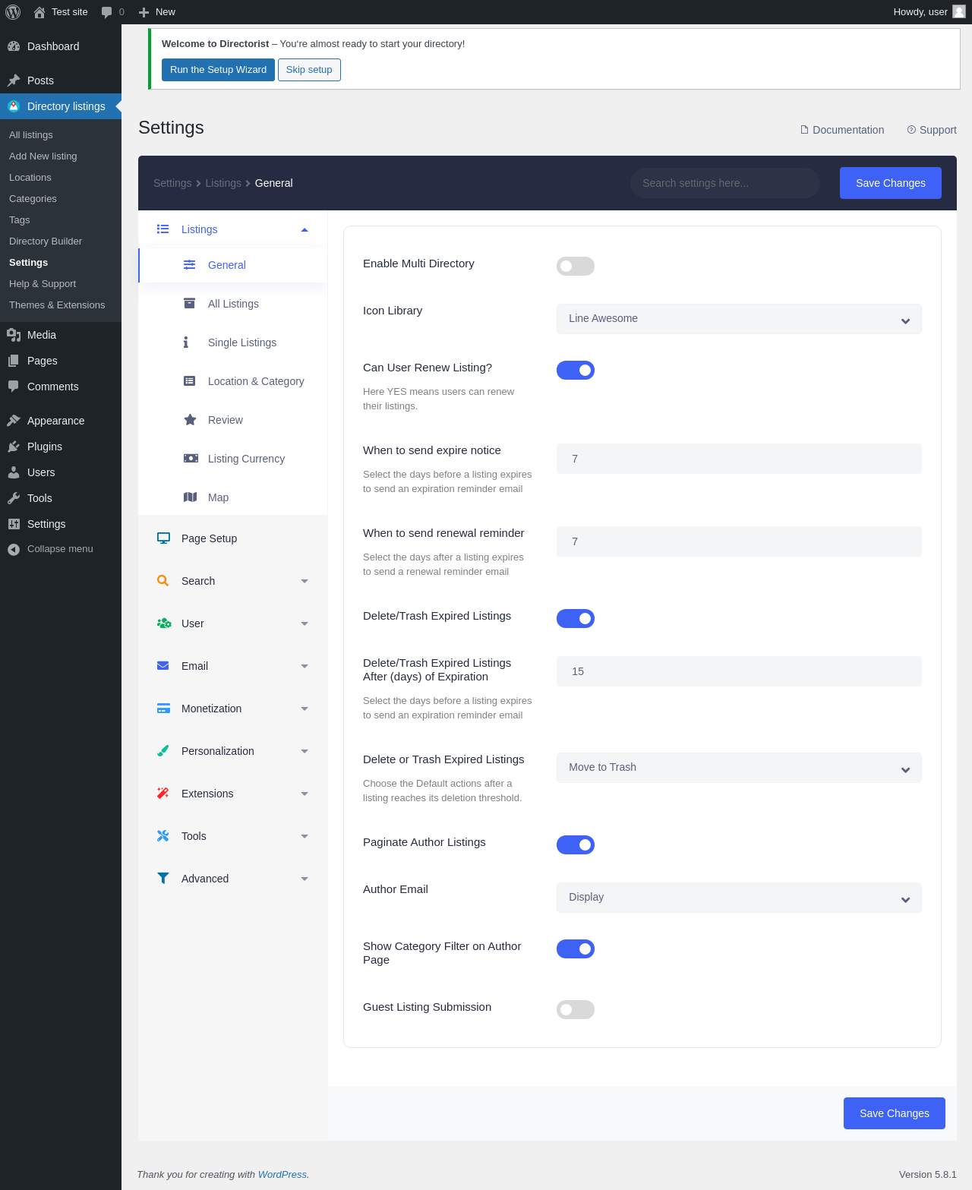Toggle Delete/Trash Expired Listings switch
The image size is (972, 1190).
[x=576, y=619]
